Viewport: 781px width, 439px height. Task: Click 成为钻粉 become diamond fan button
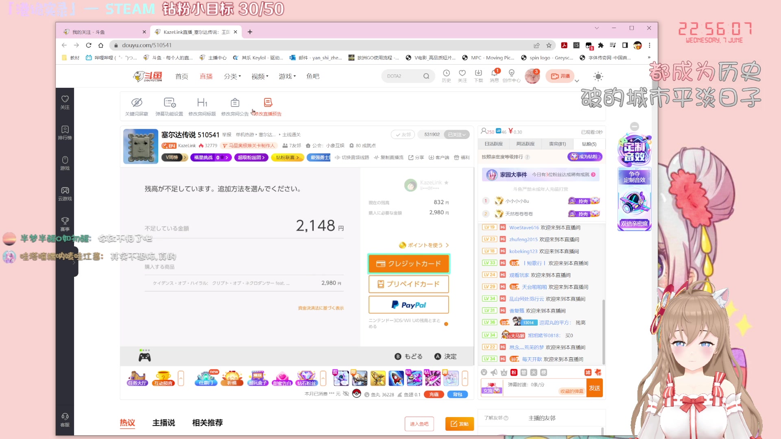(585, 157)
